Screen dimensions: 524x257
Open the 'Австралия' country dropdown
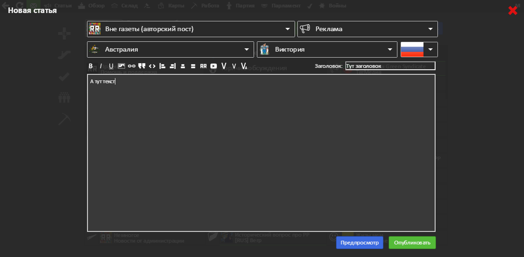point(170,49)
